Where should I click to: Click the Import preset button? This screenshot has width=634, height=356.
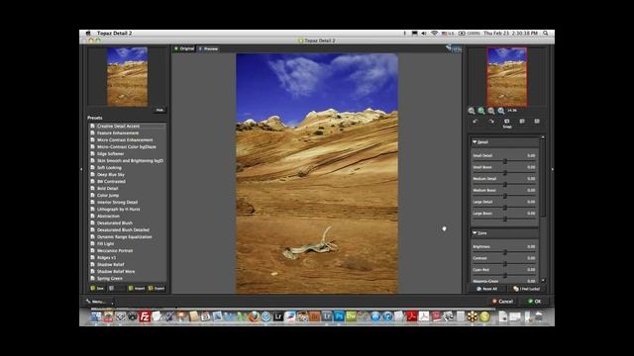pyautogui.click(x=137, y=288)
